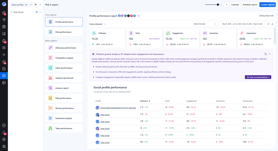278x151 pixels.
Task: Click the +8 more networks badge
Action: [138, 16]
